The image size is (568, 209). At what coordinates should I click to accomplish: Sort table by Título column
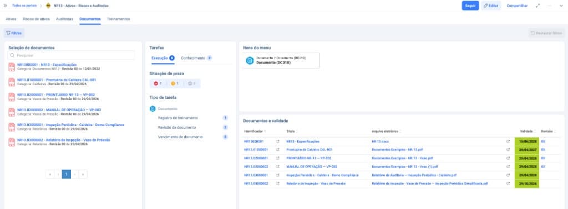[292, 131]
